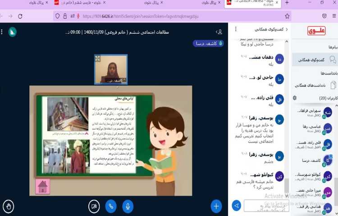Select user سهرابی فراهانی in the users list
This screenshot has width=338, height=216.
click(x=315, y=112)
